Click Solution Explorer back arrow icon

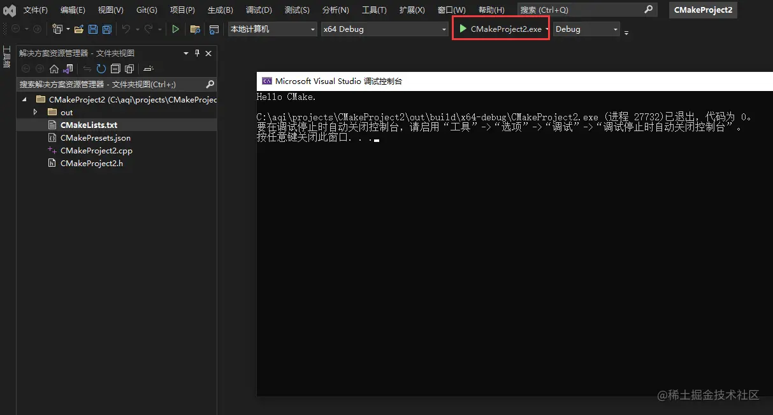pyautogui.click(x=26, y=69)
